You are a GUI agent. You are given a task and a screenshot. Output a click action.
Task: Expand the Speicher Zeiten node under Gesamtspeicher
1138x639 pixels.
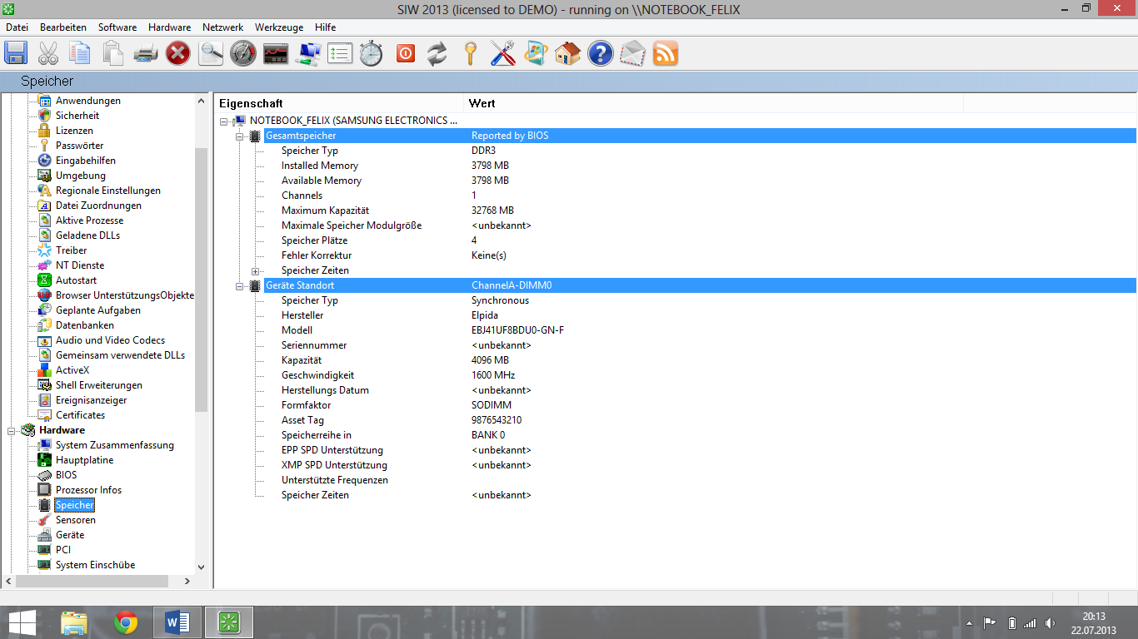pos(257,270)
